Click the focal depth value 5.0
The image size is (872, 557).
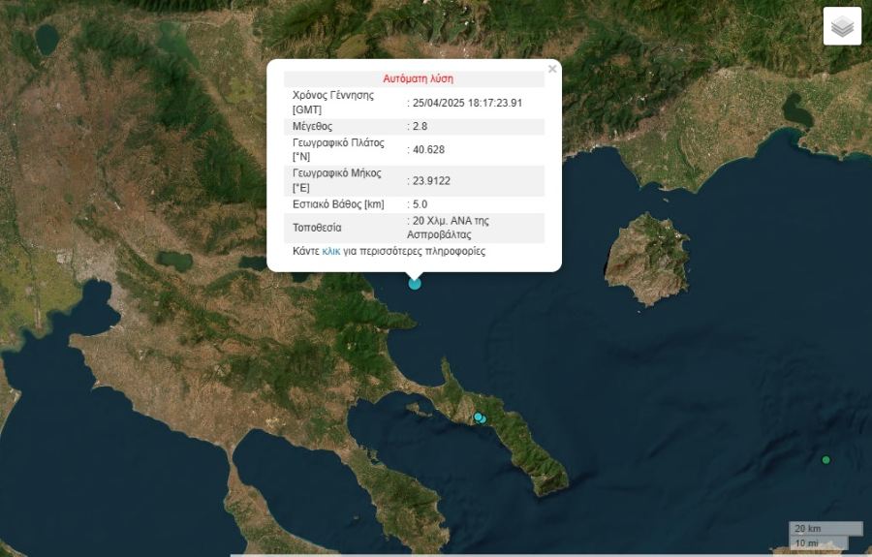(420, 204)
